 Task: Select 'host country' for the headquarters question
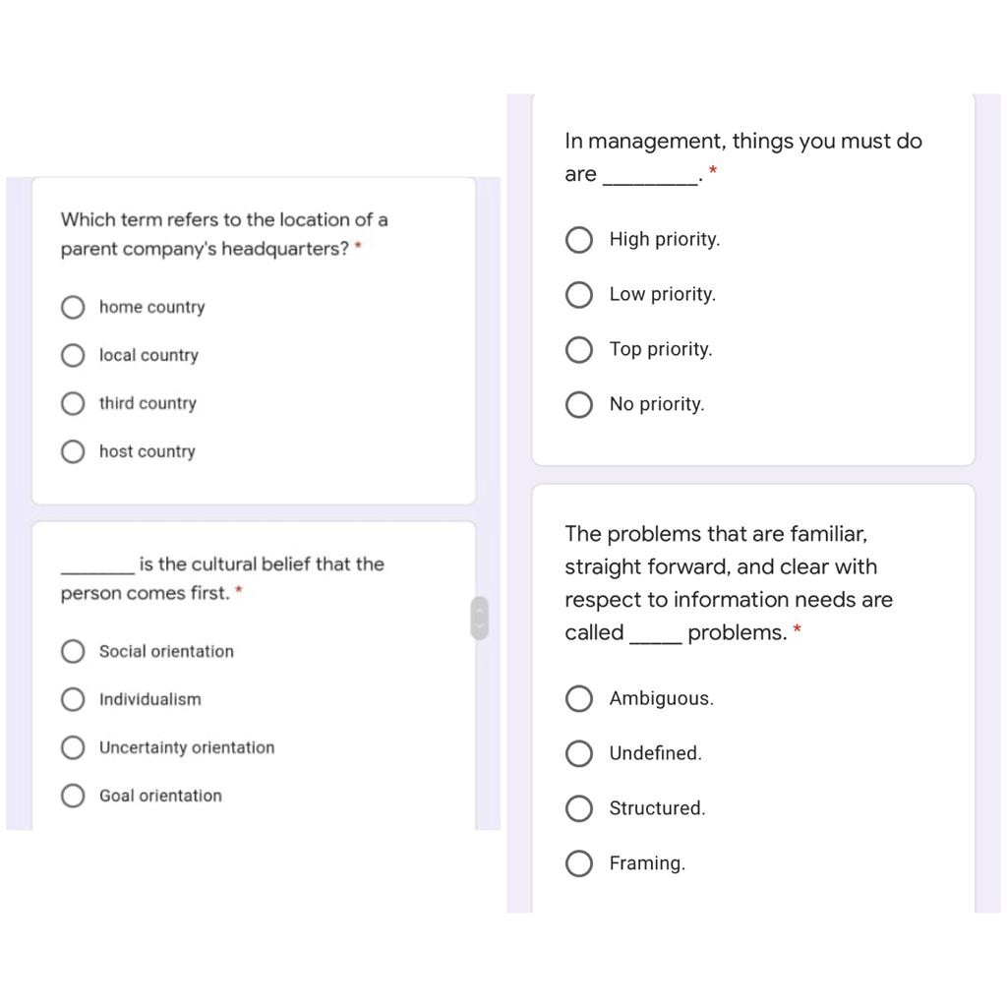[x=73, y=451]
